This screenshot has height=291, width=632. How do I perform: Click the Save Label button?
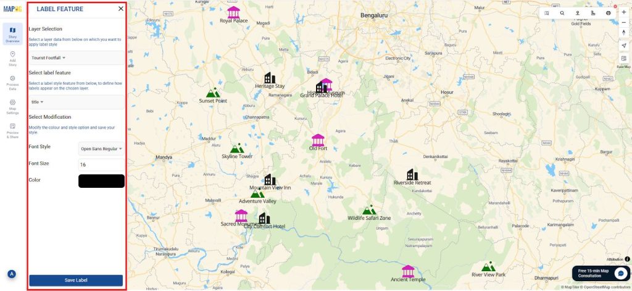pos(76,280)
